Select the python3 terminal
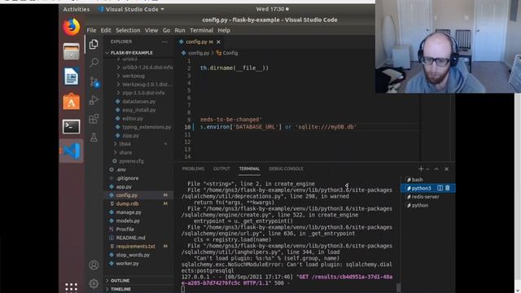The width and height of the screenshot is (521, 293). (x=421, y=188)
